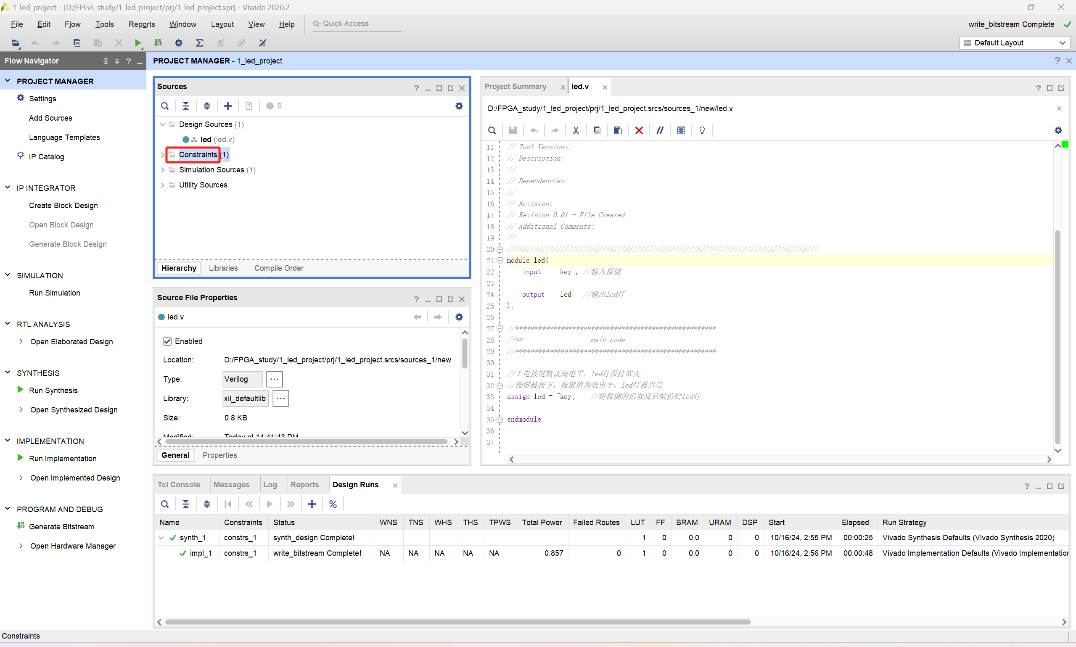
Task: Expand the Constraints folder in Sources
Action: [x=163, y=155]
